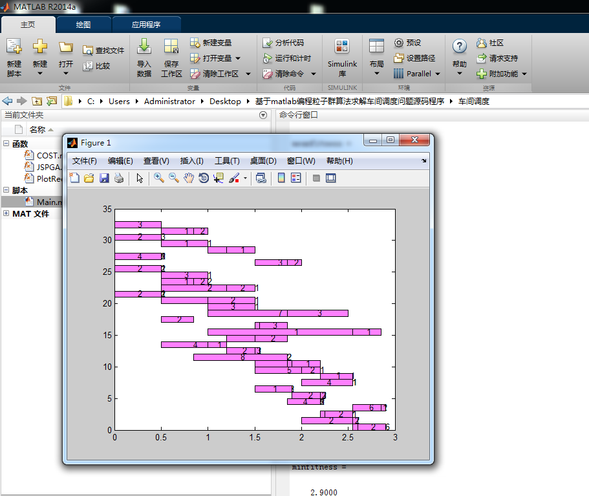The width and height of the screenshot is (589, 496).
Task: Click New Variable (新建变量)
Action: click(211, 43)
